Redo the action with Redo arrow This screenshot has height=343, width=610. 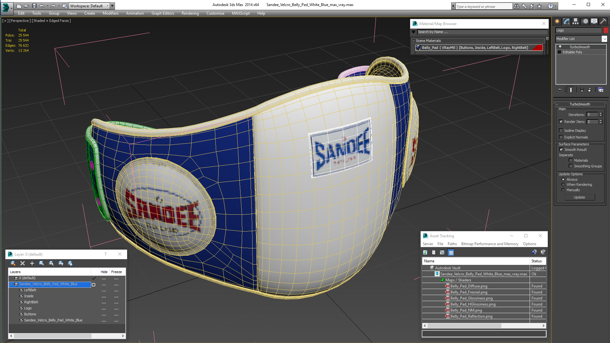tap(53, 6)
